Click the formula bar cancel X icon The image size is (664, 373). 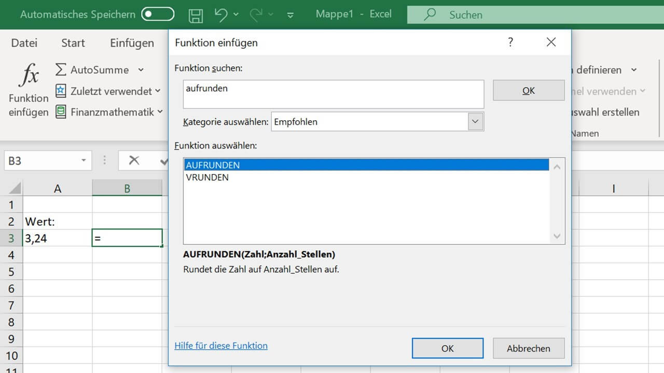134,161
